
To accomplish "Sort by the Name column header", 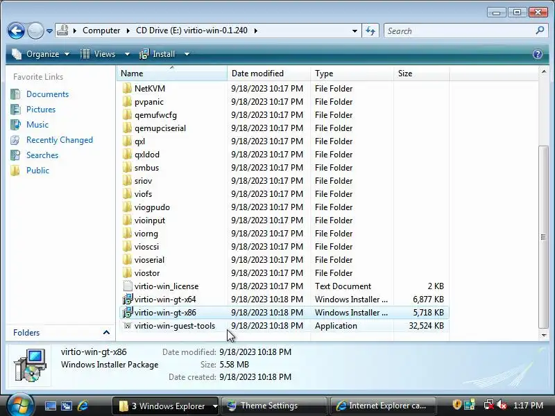I will 172,73.
